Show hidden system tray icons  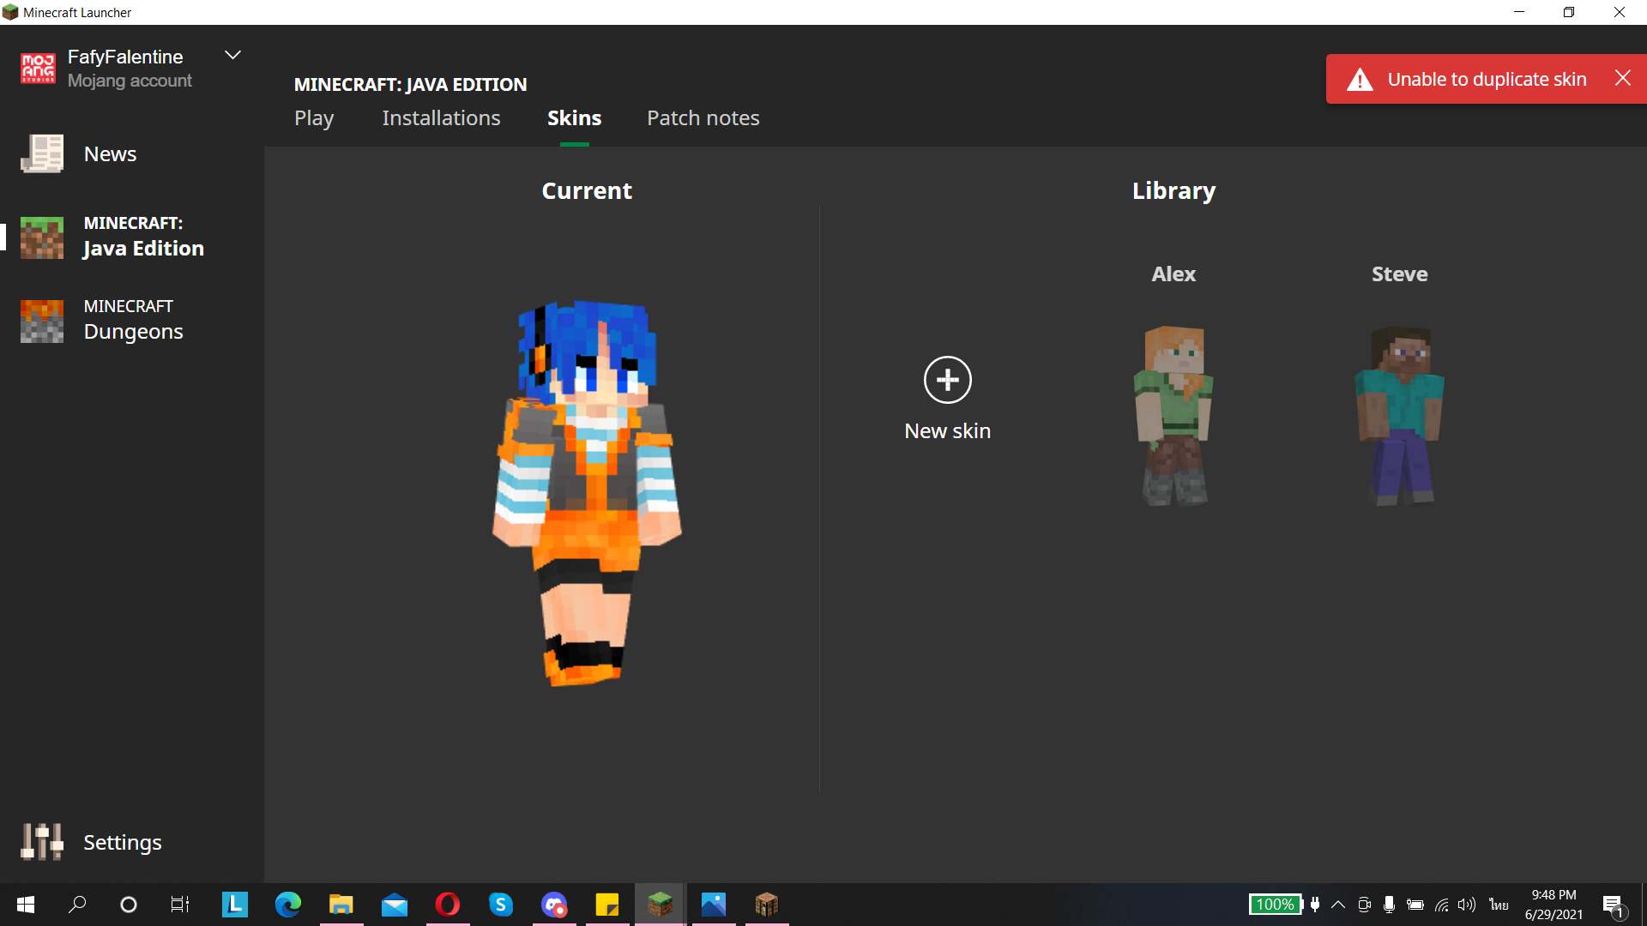pos(1338,905)
